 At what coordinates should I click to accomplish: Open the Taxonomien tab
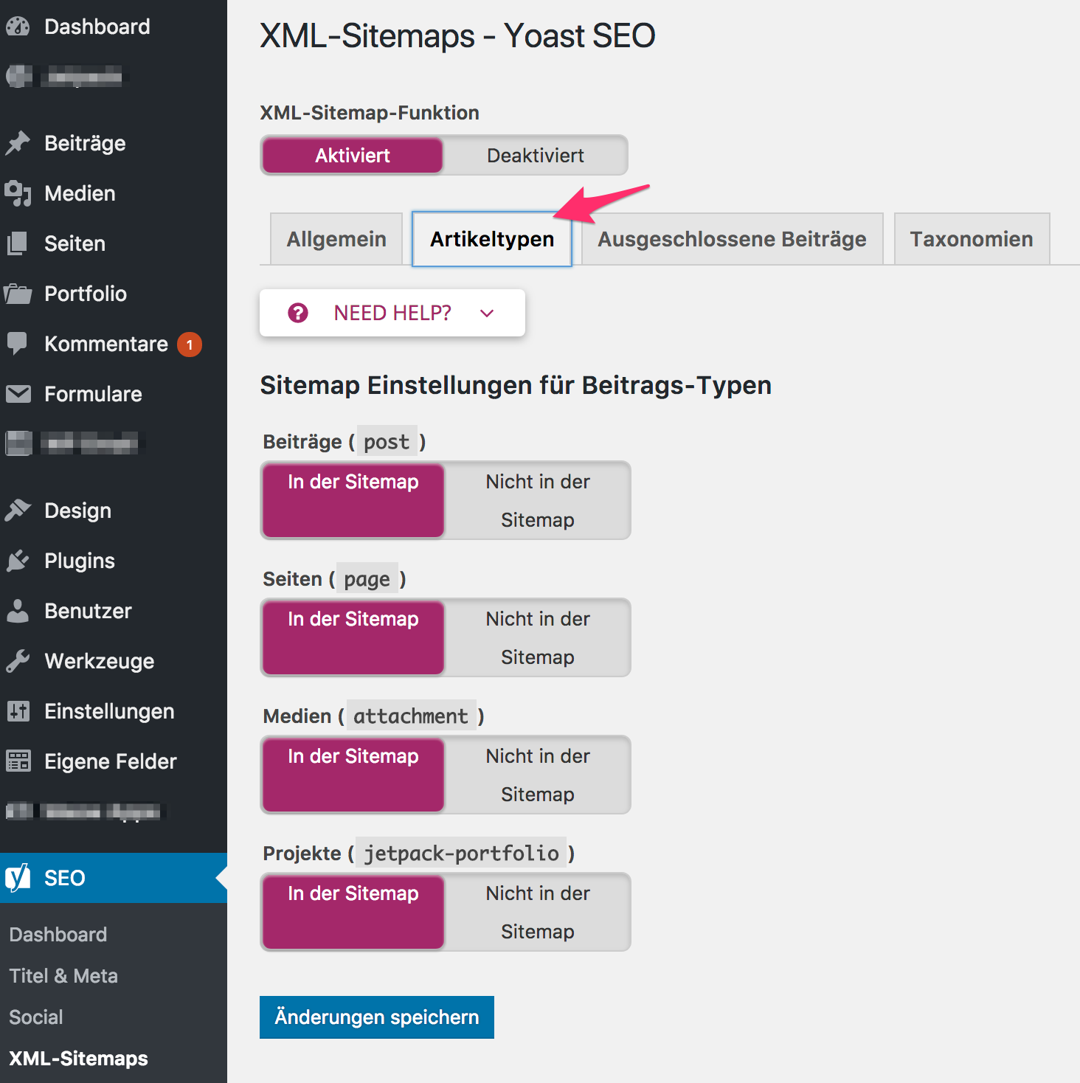pos(972,239)
